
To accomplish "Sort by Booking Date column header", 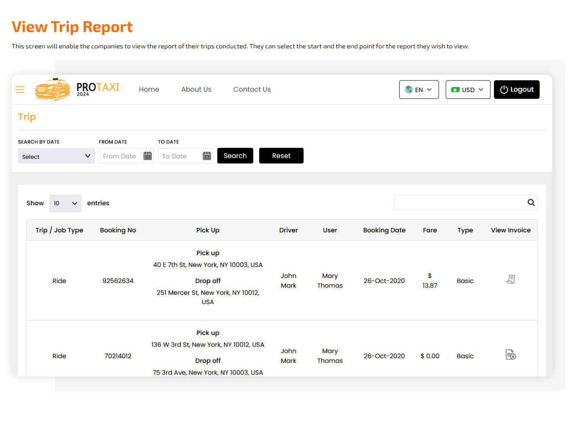I will (384, 230).
